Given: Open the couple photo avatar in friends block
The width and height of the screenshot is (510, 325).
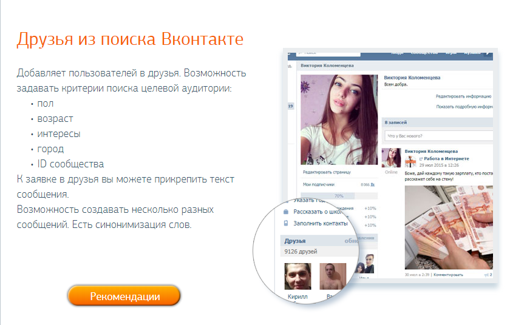Looking at the screenshot, I should tap(365, 264).
